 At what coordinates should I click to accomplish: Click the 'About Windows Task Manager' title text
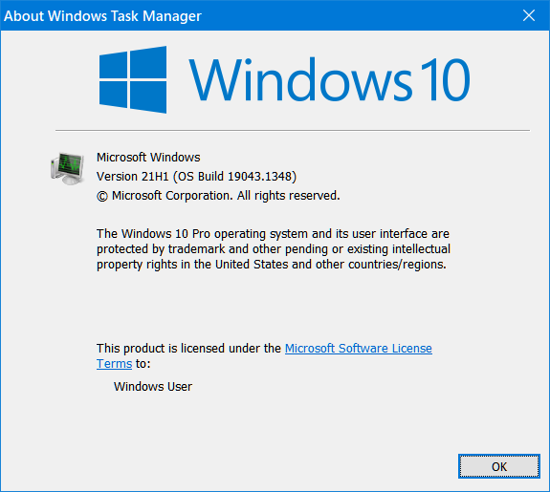pyautogui.click(x=102, y=16)
